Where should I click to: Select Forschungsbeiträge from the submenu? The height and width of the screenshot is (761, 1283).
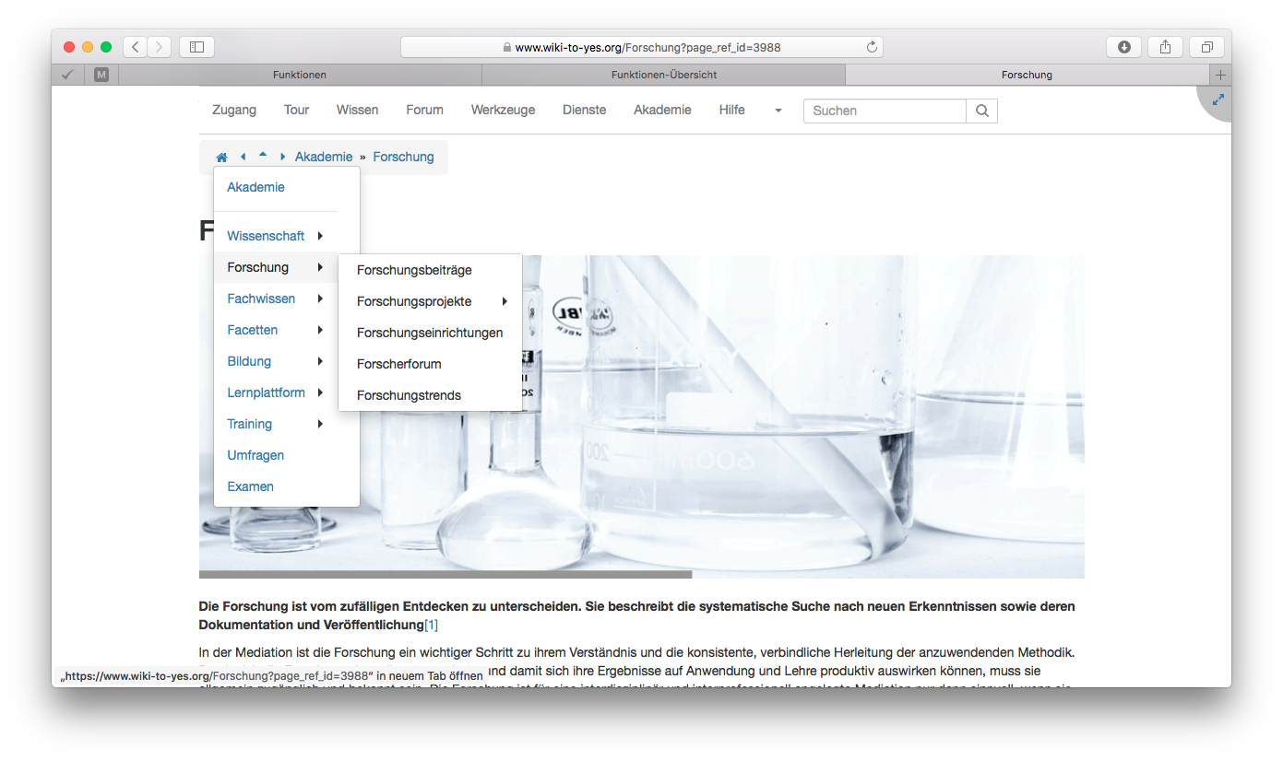414,270
